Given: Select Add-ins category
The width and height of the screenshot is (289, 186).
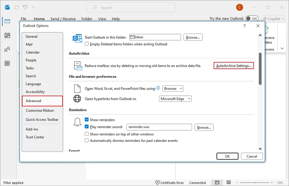Looking at the screenshot, I should point(42,129).
